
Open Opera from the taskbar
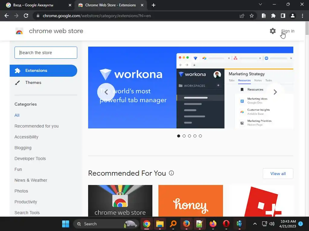tap(226, 224)
